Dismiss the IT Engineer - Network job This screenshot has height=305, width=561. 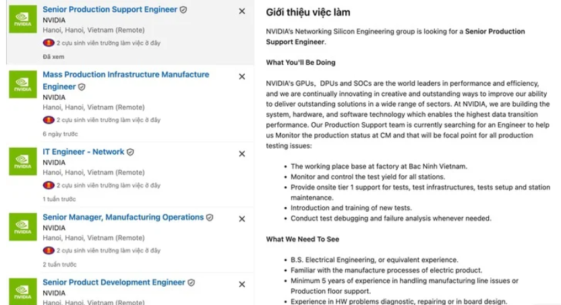coord(242,154)
